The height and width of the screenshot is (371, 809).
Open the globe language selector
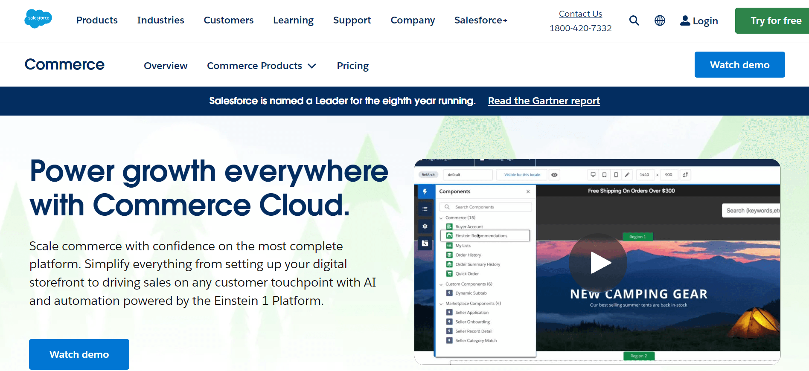[x=660, y=20]
